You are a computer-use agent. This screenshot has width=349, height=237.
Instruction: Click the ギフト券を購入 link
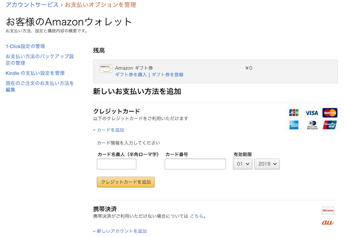pyautogui.click(x=131, y=74)
